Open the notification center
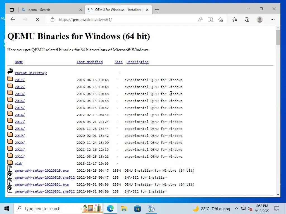286x214 pixels. pos(277,208)
